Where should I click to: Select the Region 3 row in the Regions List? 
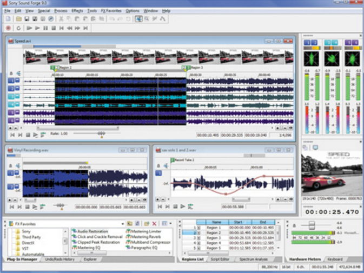click(229, 238)
